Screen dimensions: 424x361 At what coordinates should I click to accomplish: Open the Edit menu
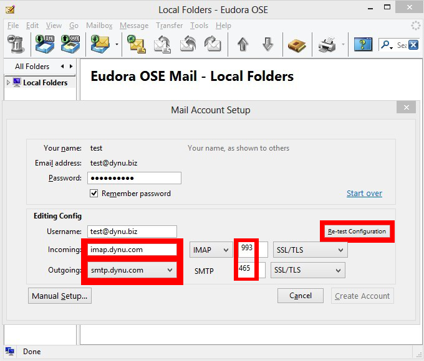point(32,26)
